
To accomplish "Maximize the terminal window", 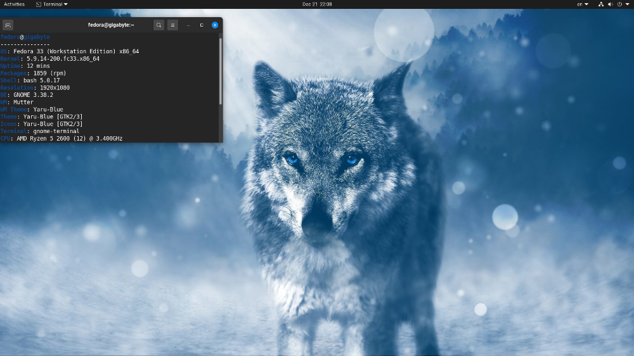I will 202,25.
